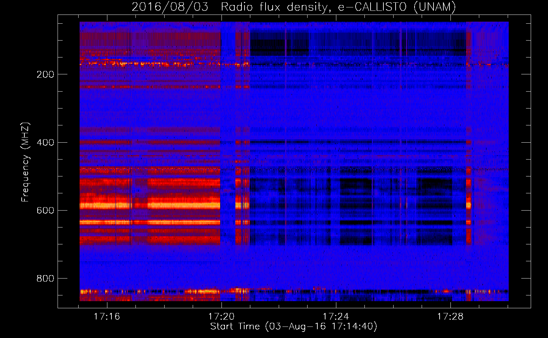
Task: Click the 200 frequency tick label
Action: click(x=45, y=74)
